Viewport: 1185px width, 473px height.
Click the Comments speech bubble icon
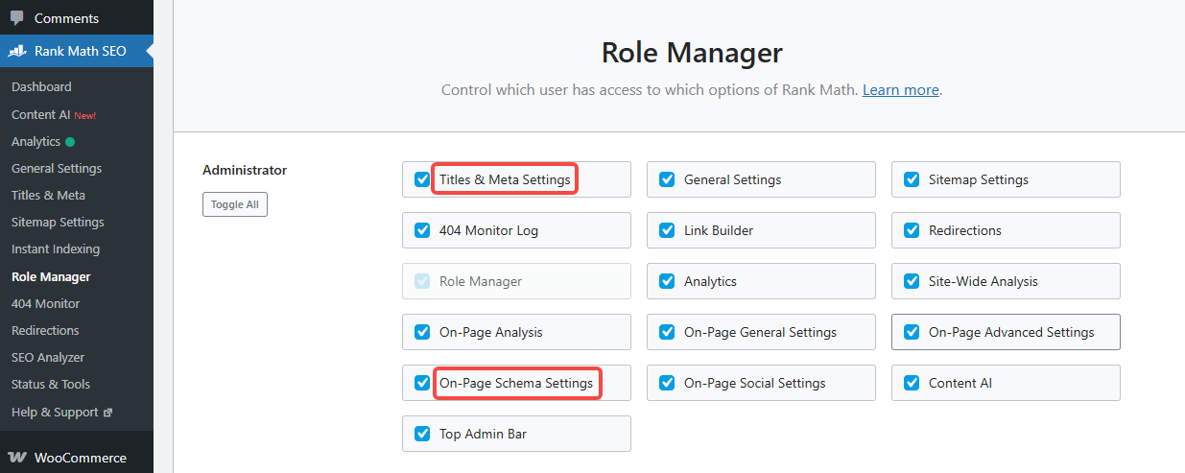point(17,18)
